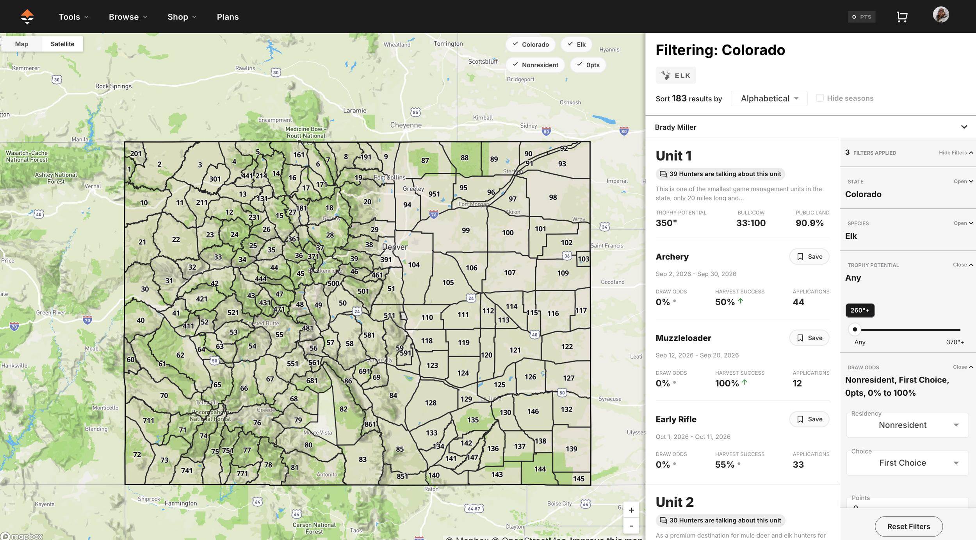Click the GOHUNT logo icon

pos(27,17)
